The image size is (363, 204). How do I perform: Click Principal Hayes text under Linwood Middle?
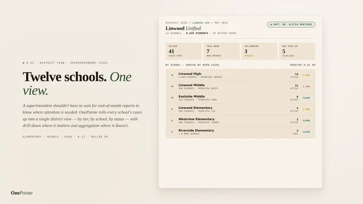208,88
